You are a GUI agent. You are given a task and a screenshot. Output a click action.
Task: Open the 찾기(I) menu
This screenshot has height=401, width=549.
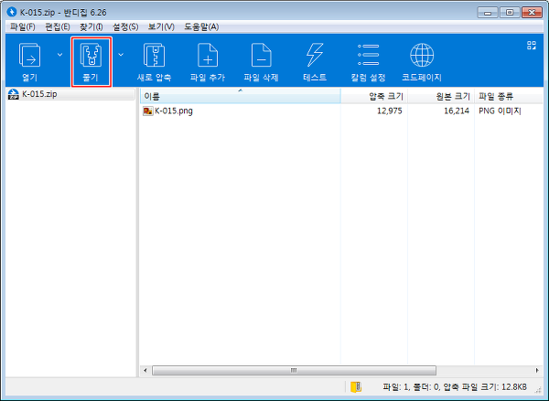tap(91, 26)
